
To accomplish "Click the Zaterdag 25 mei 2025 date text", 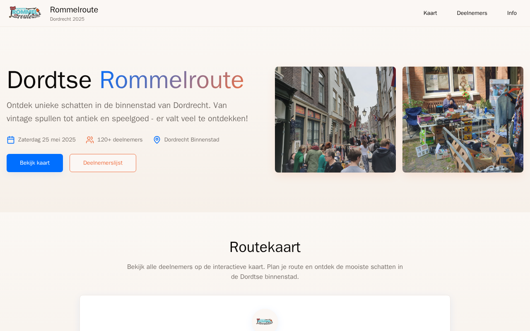I will coord(47,140).
